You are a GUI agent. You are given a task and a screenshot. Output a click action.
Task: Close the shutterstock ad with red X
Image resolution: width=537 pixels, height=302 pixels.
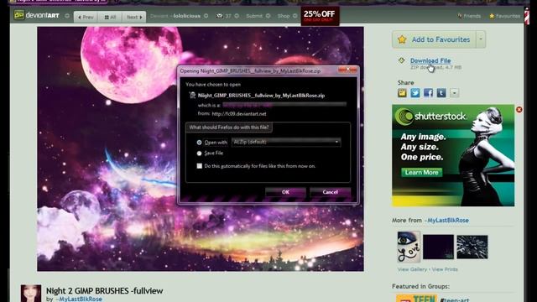[x=519, y=110]
